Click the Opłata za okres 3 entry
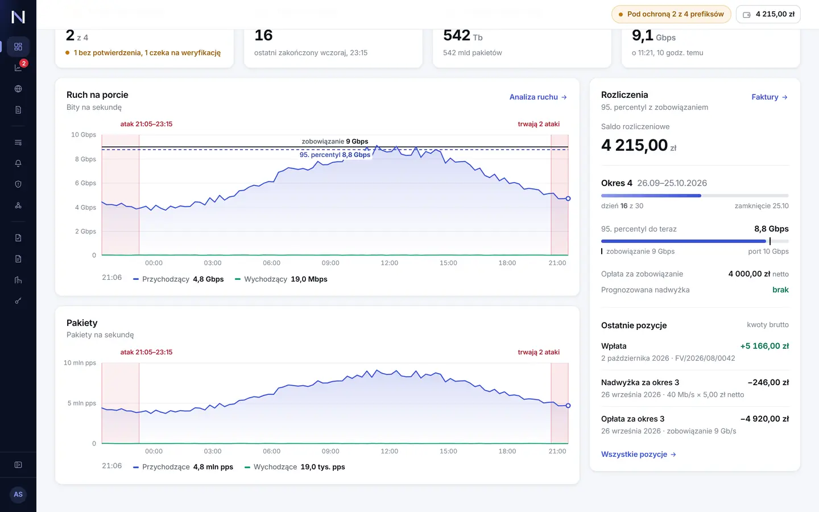This screenshot has height=512, width=819. [695, 424]
